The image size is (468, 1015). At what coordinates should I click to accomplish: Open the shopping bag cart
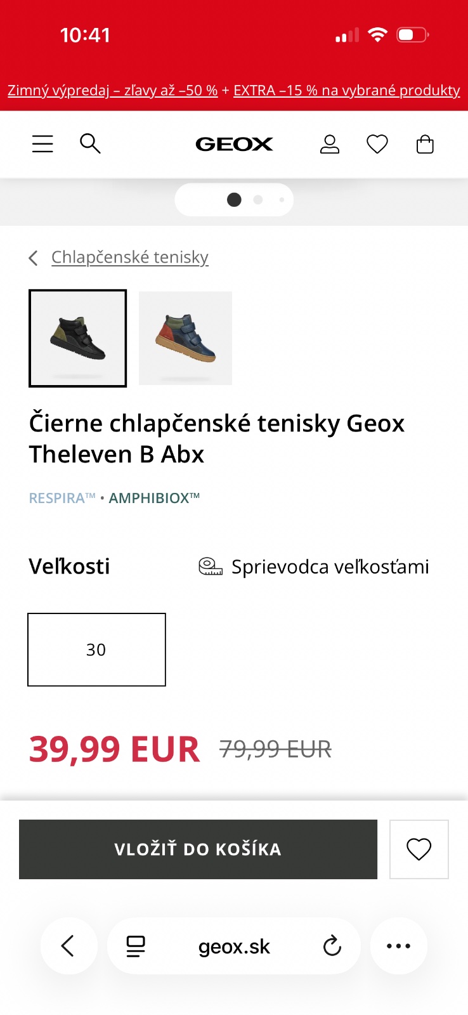[425, 145]
